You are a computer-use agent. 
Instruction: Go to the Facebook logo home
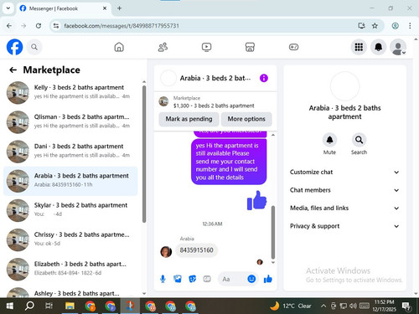coord(14,47)
